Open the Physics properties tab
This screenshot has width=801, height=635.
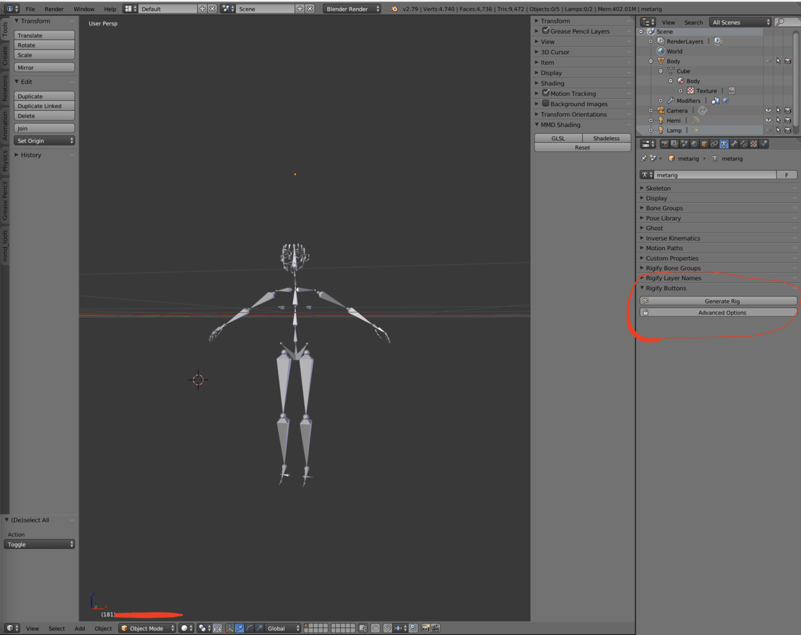point(764,143)
